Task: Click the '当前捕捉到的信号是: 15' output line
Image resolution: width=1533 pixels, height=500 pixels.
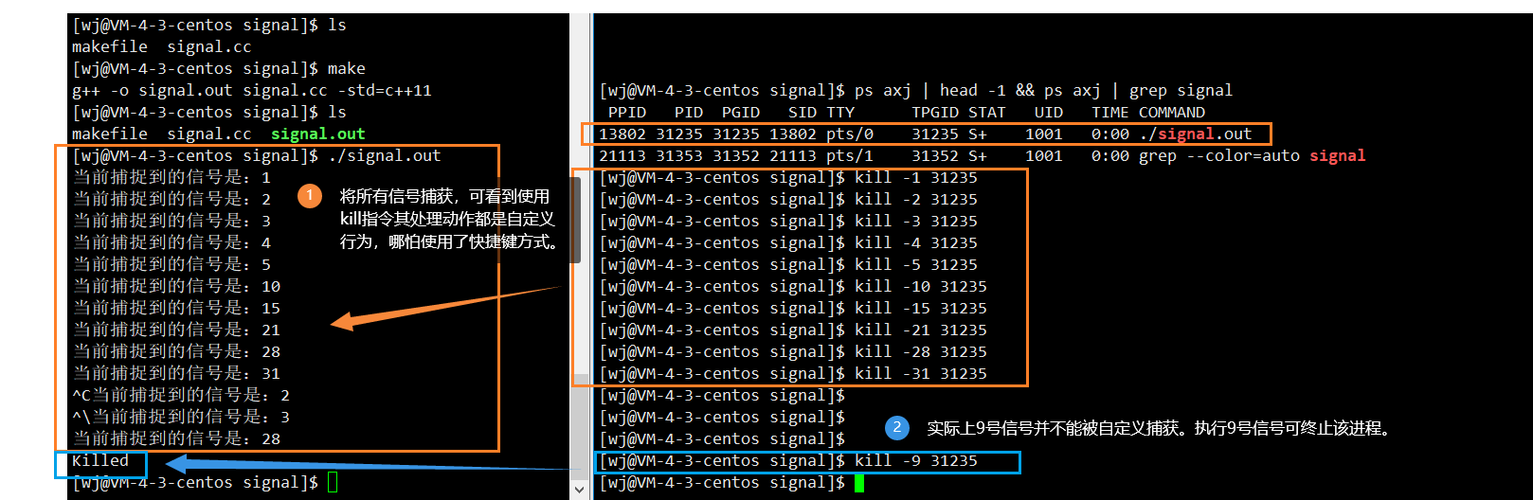Action: tap(177, 308)
